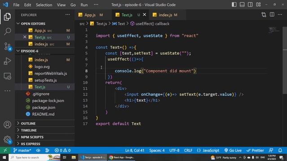Open reportWebVitals.js file

pos(45,73)
